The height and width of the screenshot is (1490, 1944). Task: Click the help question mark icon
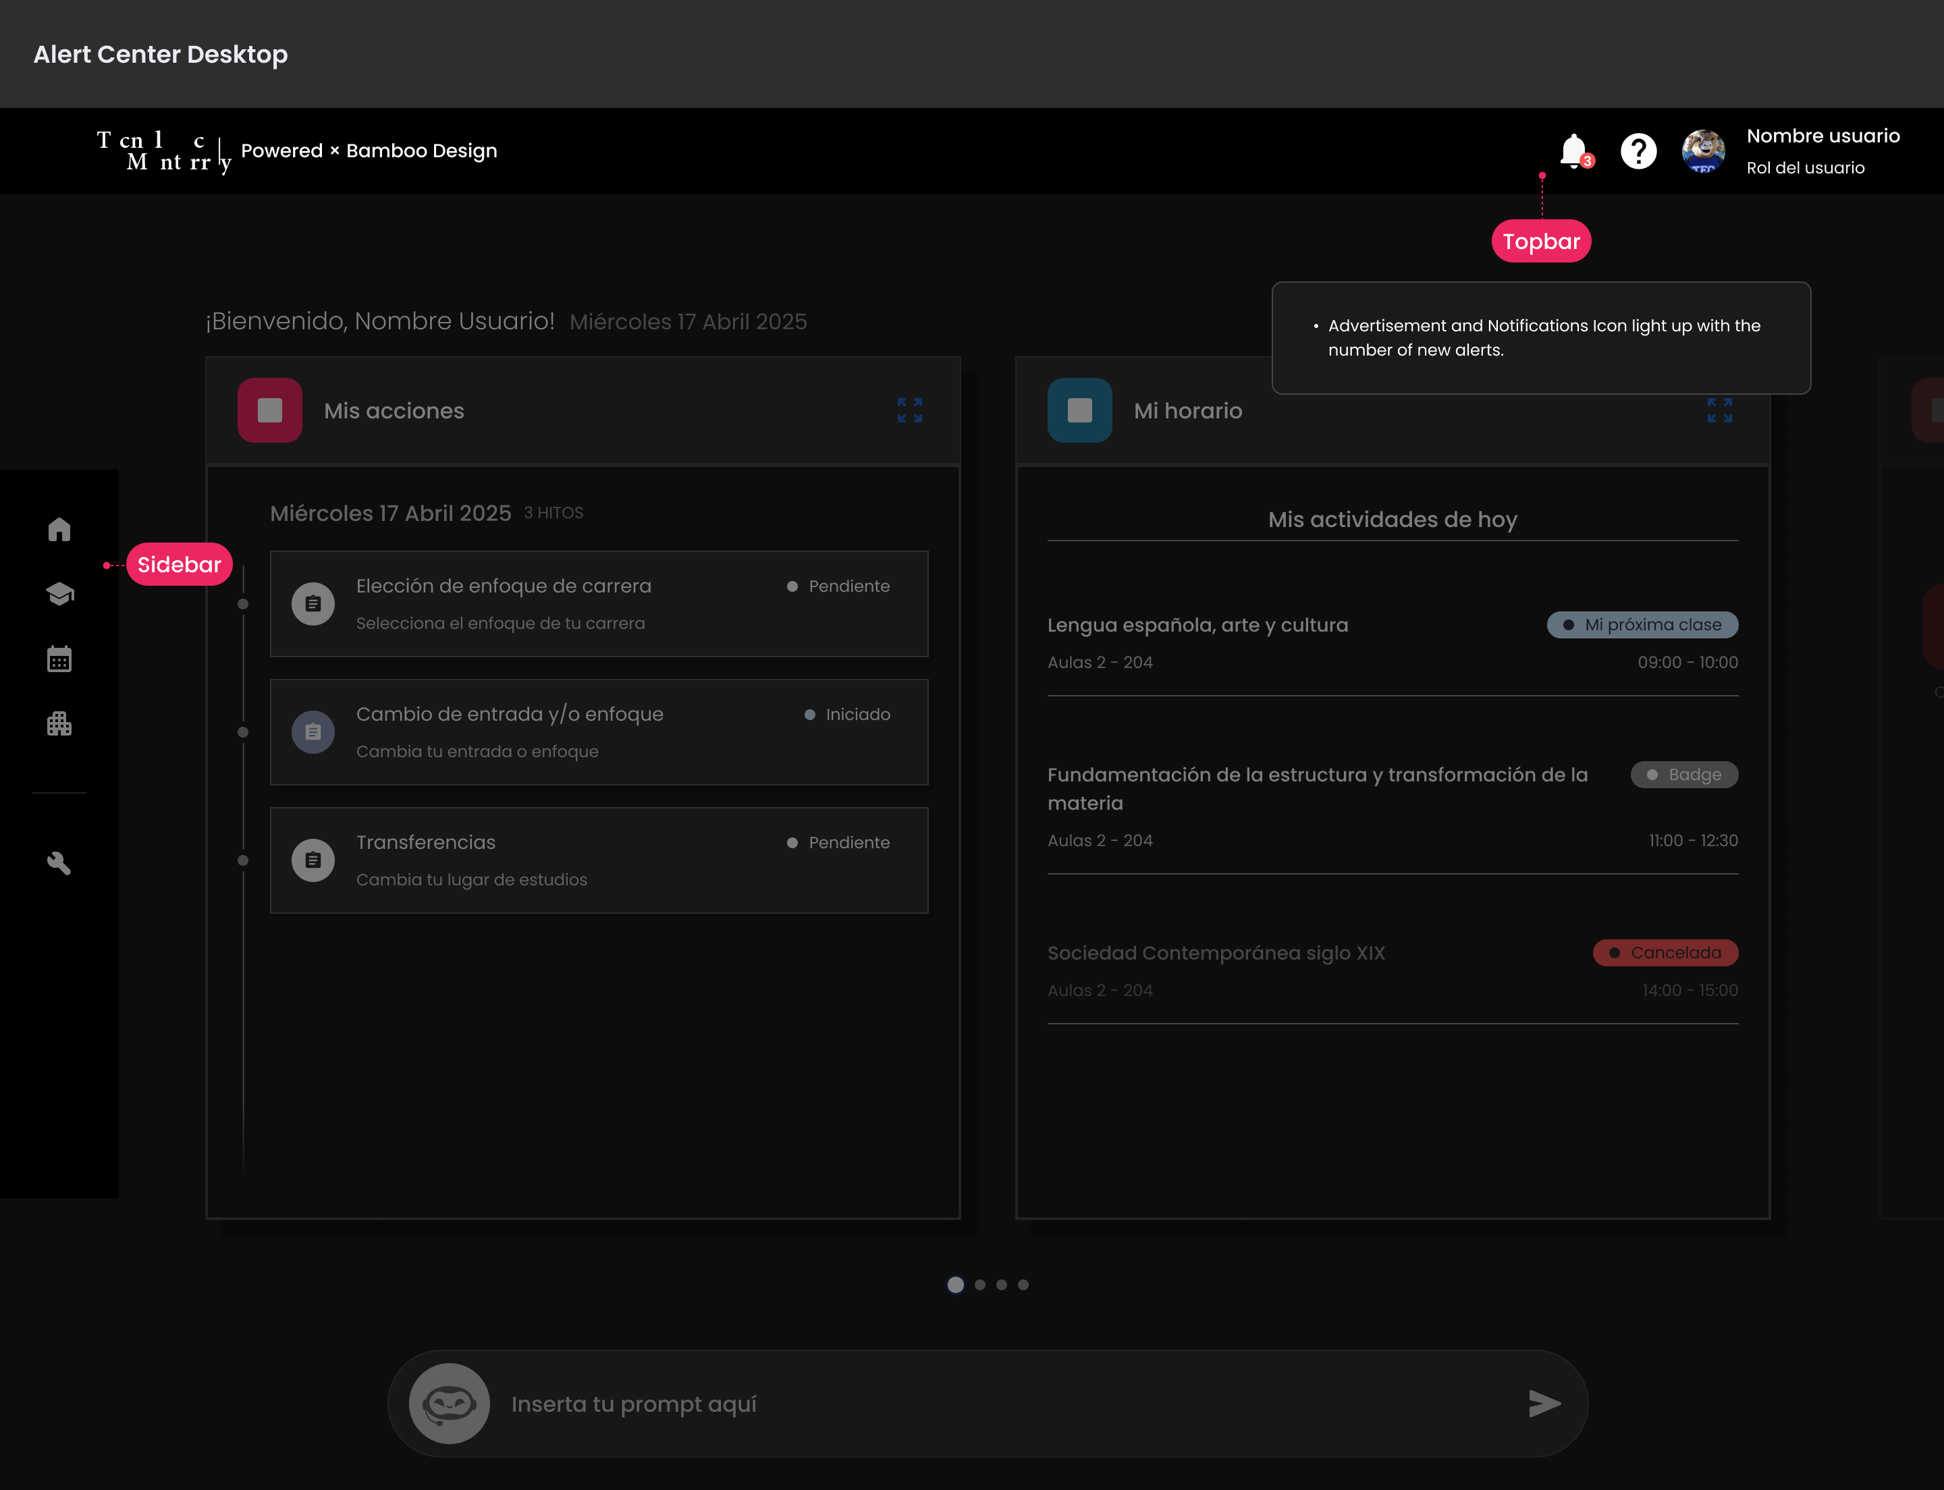1638,150
